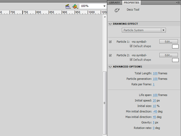The height and width of the screenshot is (136, 181).
Task: Click the Deco Tool icon in Properties
Action: click(x=117, y=10)
